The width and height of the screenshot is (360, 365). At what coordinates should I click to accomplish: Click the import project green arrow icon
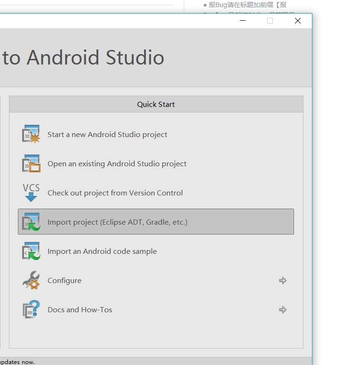[x=31, y=222]
